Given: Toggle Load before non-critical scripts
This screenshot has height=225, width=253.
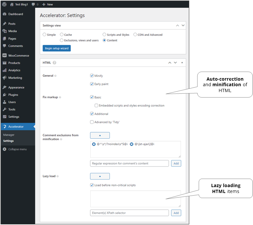Looking at the screenshot, I should 92,185.
